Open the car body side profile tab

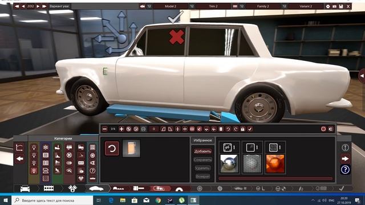point(96,188)
